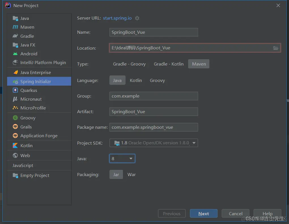Open the Grails generator
289x224 pixels.
[x=26, y=127]
